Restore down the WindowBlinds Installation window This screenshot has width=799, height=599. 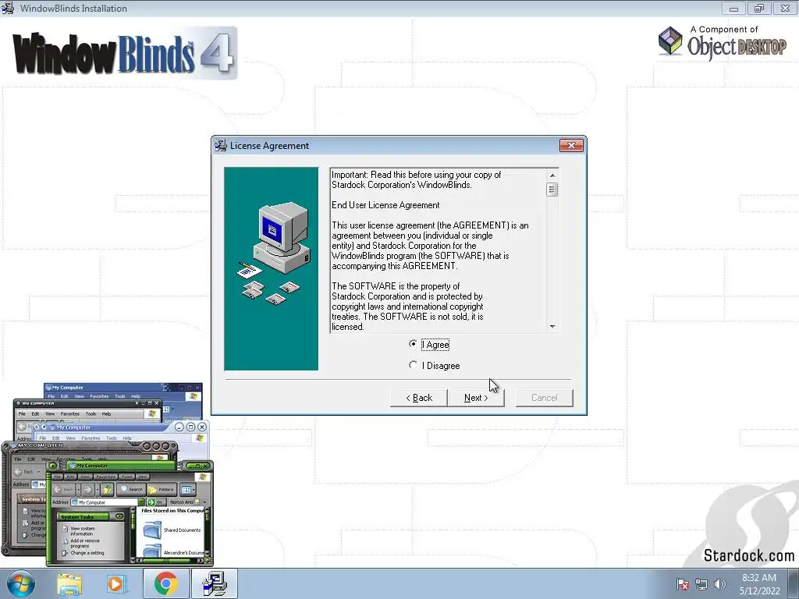pyautogui.click(x=758, y=9)
